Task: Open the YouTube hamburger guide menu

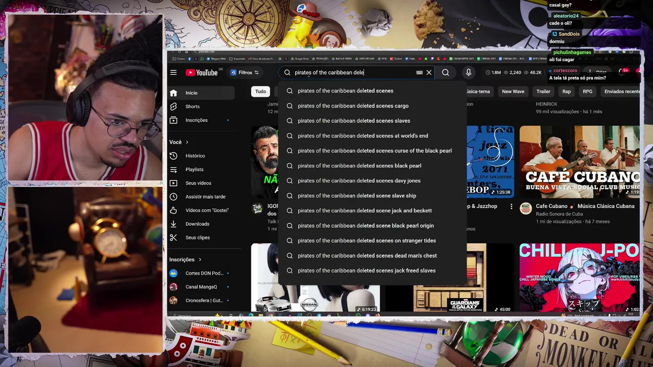Action: point(173,72)
